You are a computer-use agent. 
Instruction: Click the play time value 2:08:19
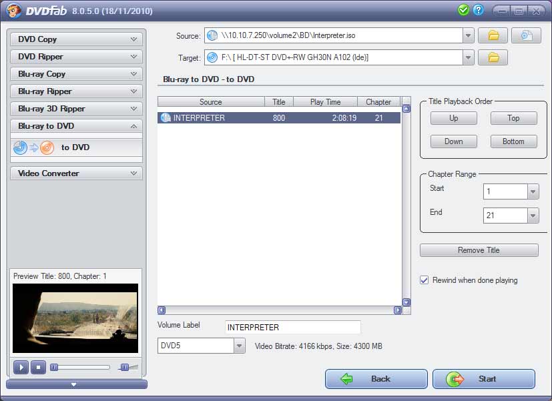pos(344,118)
